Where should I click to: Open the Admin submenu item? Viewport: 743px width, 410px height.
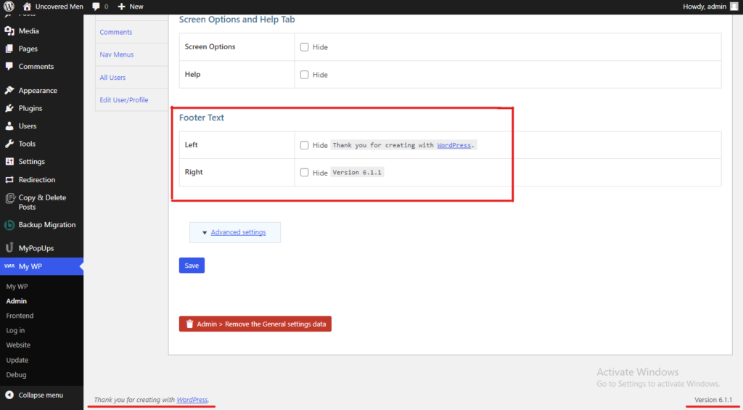pos(16,301)
